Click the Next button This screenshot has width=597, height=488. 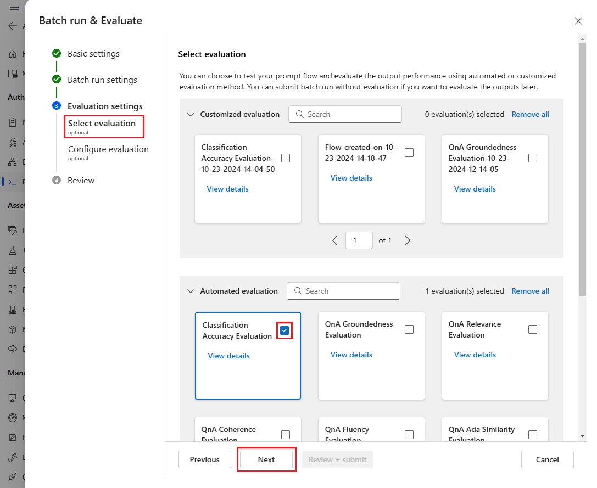pyautogui.click(x=266, y=459)
